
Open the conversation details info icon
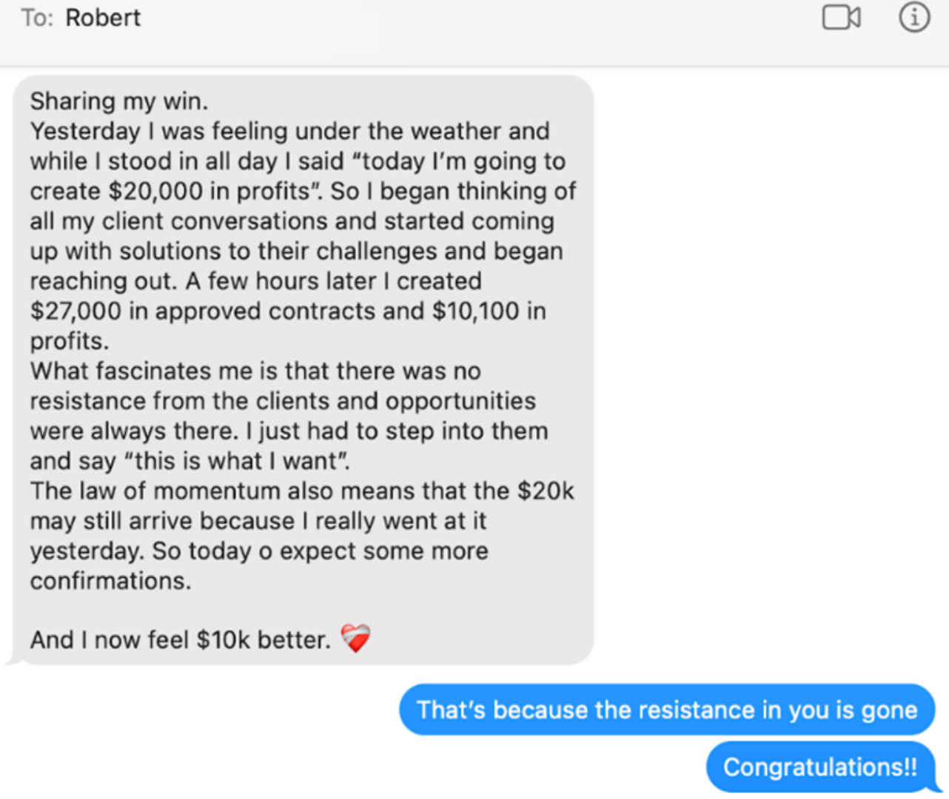[913, 16]
